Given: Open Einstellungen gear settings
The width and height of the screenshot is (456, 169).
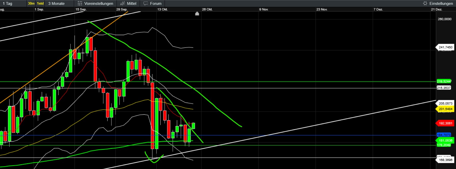Looking at the screenshot, I should point(425,4).
